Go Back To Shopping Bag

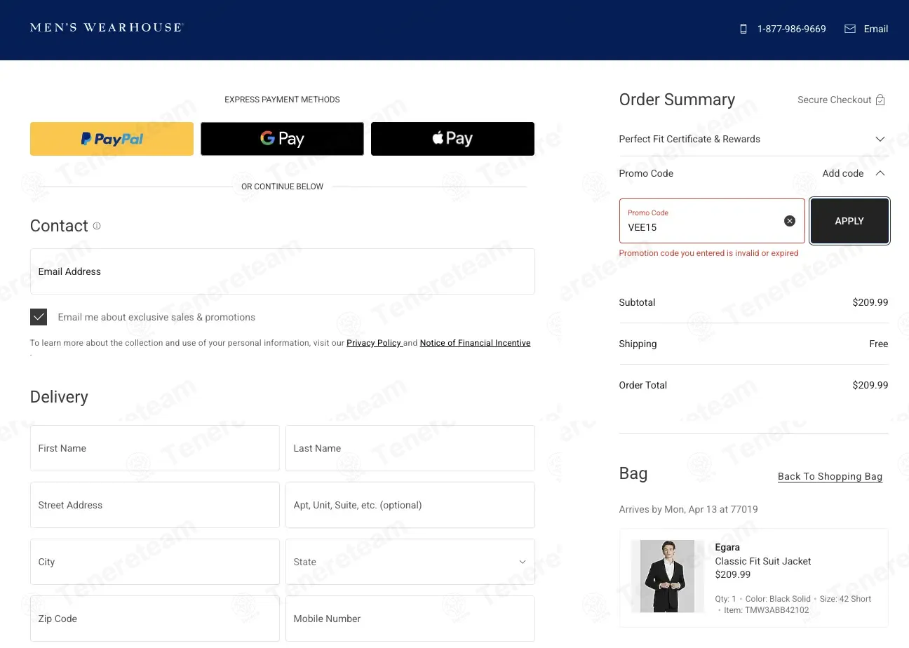[x=830, y=476]
